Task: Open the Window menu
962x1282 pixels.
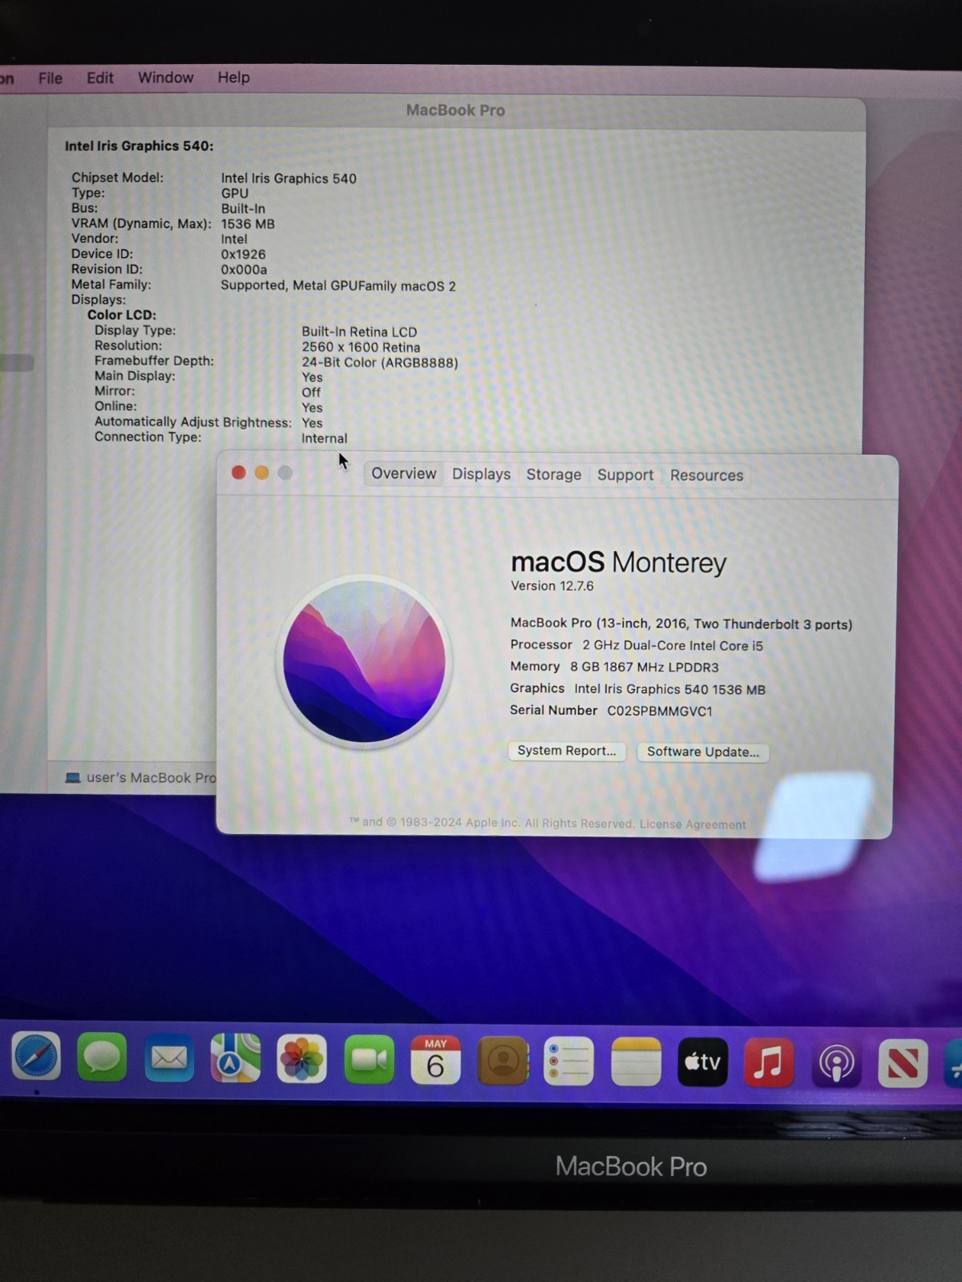Action: [166, 78]
